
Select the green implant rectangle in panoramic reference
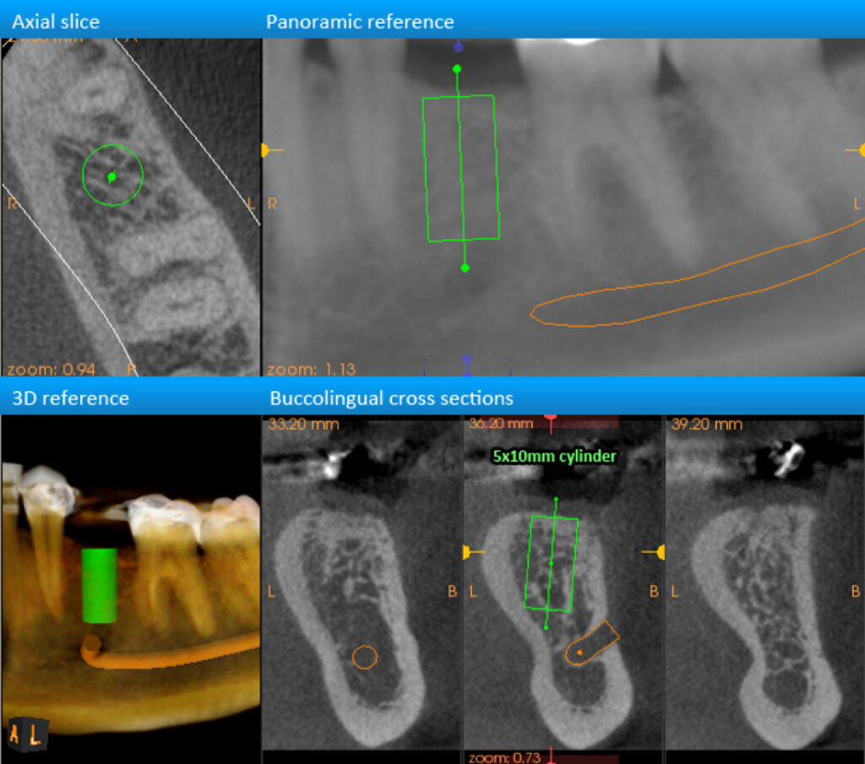coord(461,168)
